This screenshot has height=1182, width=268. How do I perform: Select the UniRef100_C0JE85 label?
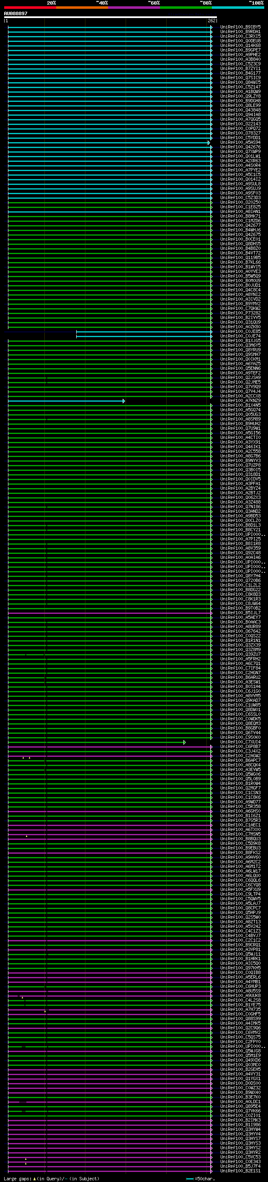tap(240, 332)
